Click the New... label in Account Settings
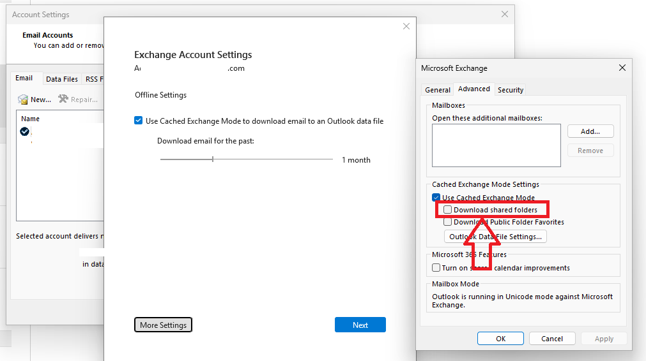Screen dimensions: 646x361 (x=41, y=99)
